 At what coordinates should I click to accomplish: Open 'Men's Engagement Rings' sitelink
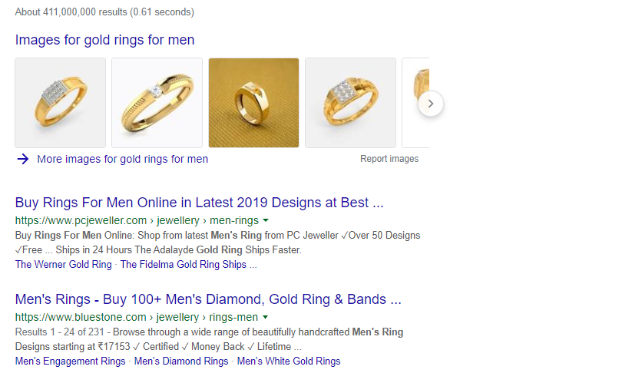(70, 361)
